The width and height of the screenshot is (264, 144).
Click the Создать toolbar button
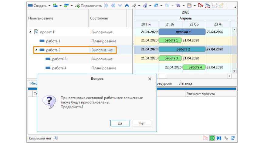(x=37, y=5)
